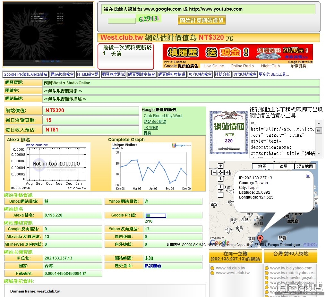Image resolution: width=326 pixels, height=297 pixels.
Task: Open the map 使用條款 link
Action: click(310, 245)
